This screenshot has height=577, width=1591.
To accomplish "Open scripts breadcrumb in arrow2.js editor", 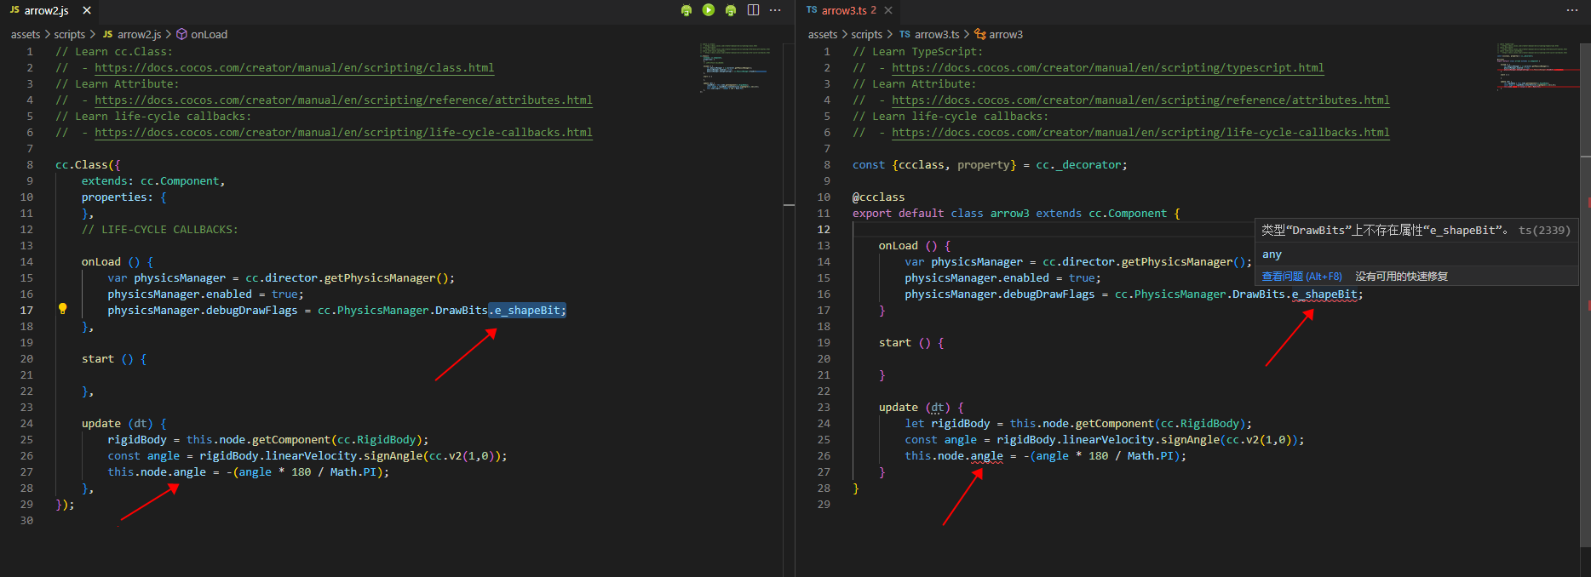I will pos(69,35).
